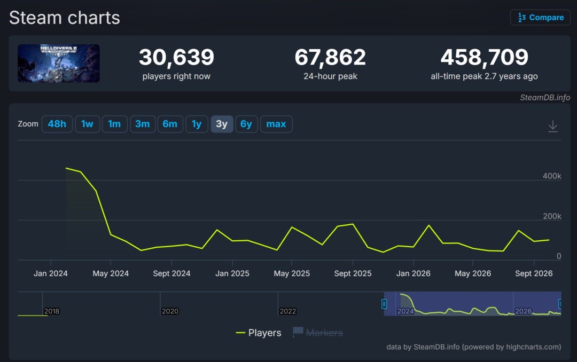
Task: Switch chart zoom to 1m
Action: pos(114,124)
